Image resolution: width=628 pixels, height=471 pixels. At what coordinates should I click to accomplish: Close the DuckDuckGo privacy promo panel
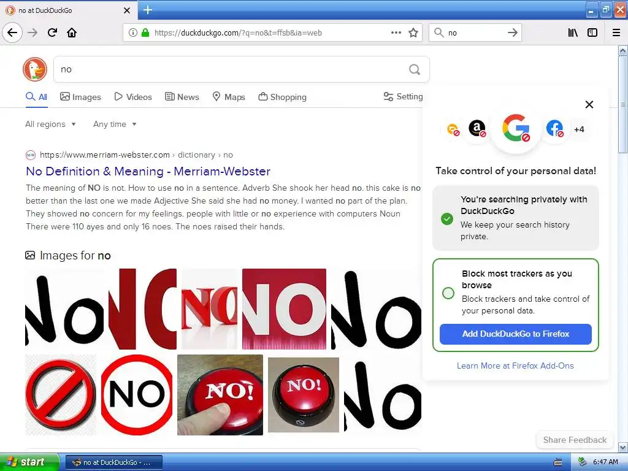(x=589, y=104)
